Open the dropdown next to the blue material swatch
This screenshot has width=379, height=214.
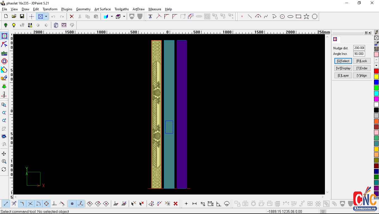pyautogui.click(x=111, y=16)
